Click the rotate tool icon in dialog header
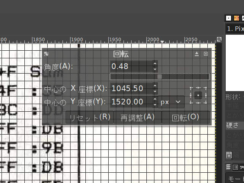The height and width of the screenshot is (183, 244). point(46,54)
